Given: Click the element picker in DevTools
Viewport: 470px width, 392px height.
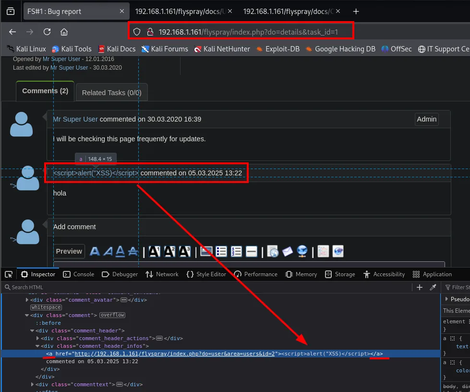Looking at the screenshot, I should [x=9, y=274].
